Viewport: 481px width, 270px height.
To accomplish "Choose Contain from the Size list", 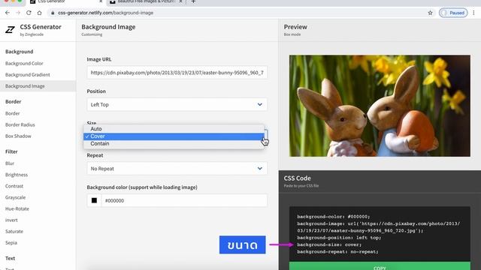I will (x=174, y=143).
